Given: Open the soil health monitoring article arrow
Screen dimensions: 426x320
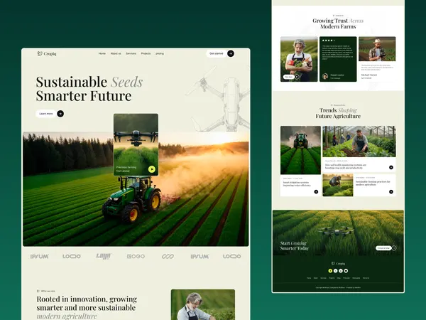Looking at the screenshot, I should [x=391, y=167].
